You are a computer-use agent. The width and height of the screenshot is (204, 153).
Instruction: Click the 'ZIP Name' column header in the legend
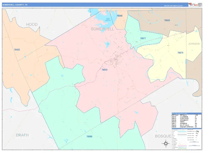(183, 115)
